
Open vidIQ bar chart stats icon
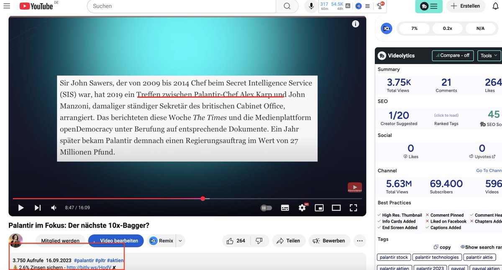pos(348,6)
